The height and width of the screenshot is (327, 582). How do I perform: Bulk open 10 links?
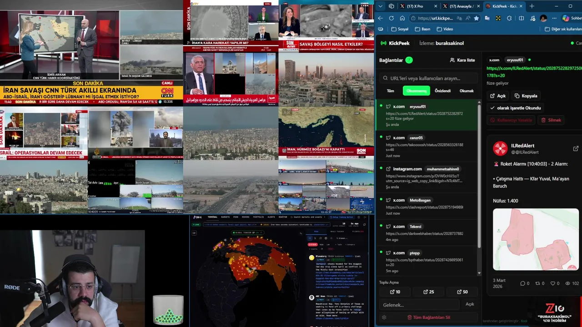(x=395, y=292)
